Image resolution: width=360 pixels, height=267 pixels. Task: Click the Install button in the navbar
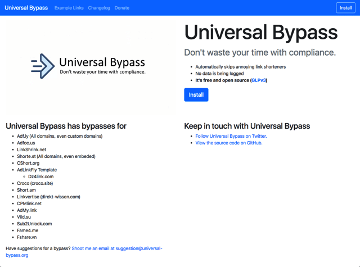pyautogui.click(x=345, y=8)
